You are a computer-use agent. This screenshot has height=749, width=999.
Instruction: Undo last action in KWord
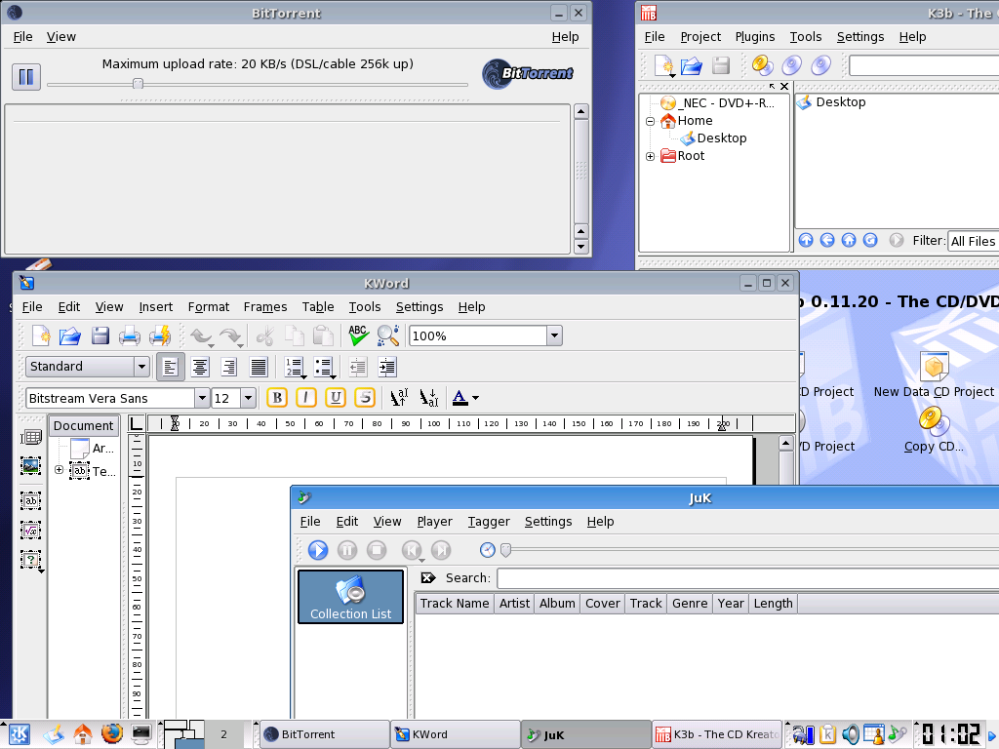(x=202, y=335)
